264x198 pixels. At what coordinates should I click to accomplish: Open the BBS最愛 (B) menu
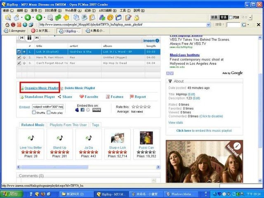(x=53, y=11)
